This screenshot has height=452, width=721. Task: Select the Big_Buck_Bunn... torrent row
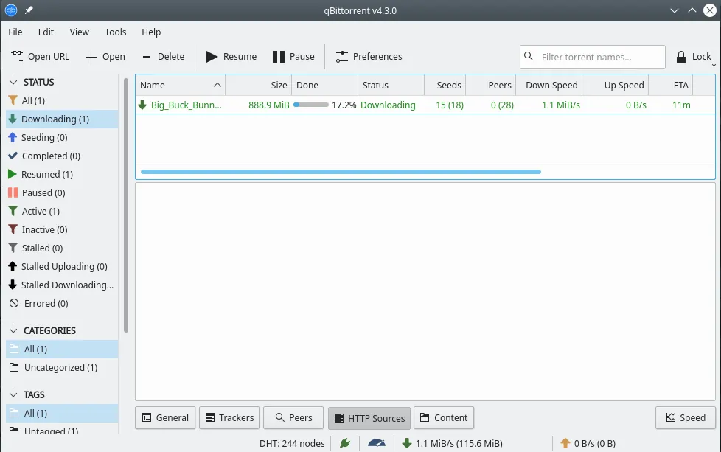tap(425, 105)
